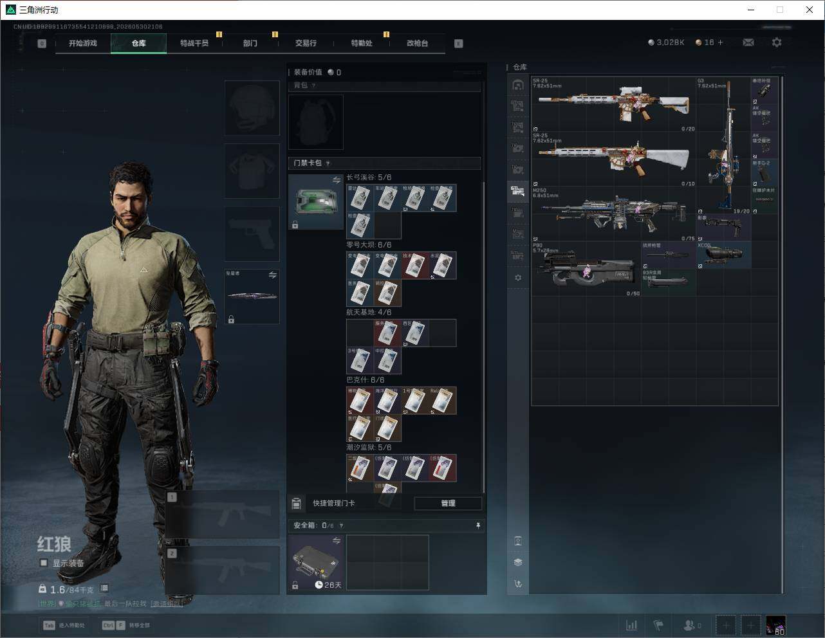Select the green keycard case thumbnail
825x638 pixels.
(x=315, y=202)
